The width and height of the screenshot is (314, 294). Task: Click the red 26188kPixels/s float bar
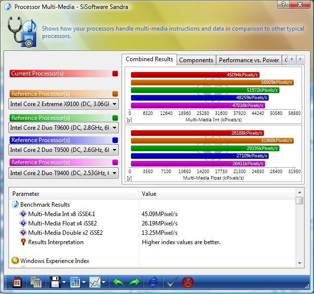[x=197, y=133]
